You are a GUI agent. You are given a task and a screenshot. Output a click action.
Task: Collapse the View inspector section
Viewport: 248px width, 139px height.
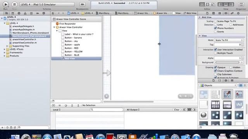(x=200, y=36)
